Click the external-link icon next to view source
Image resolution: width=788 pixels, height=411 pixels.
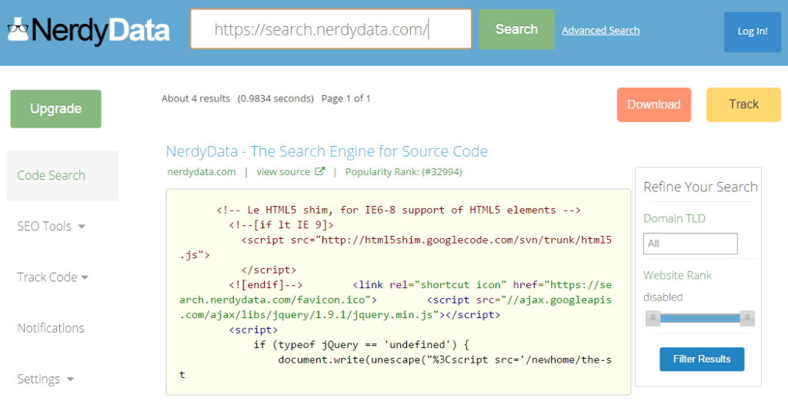(x=319, y=171)
